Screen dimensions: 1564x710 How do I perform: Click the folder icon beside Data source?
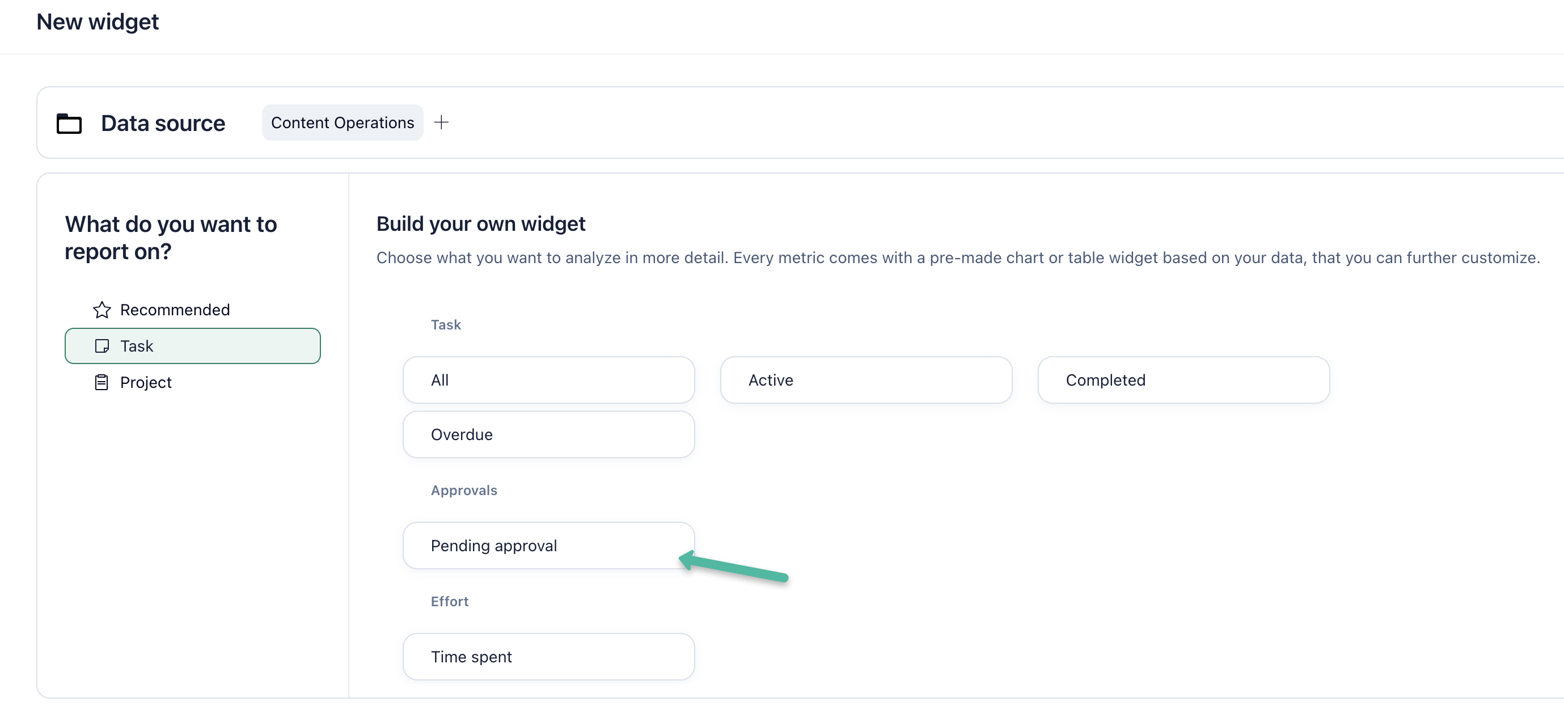(x=69, y=123)
